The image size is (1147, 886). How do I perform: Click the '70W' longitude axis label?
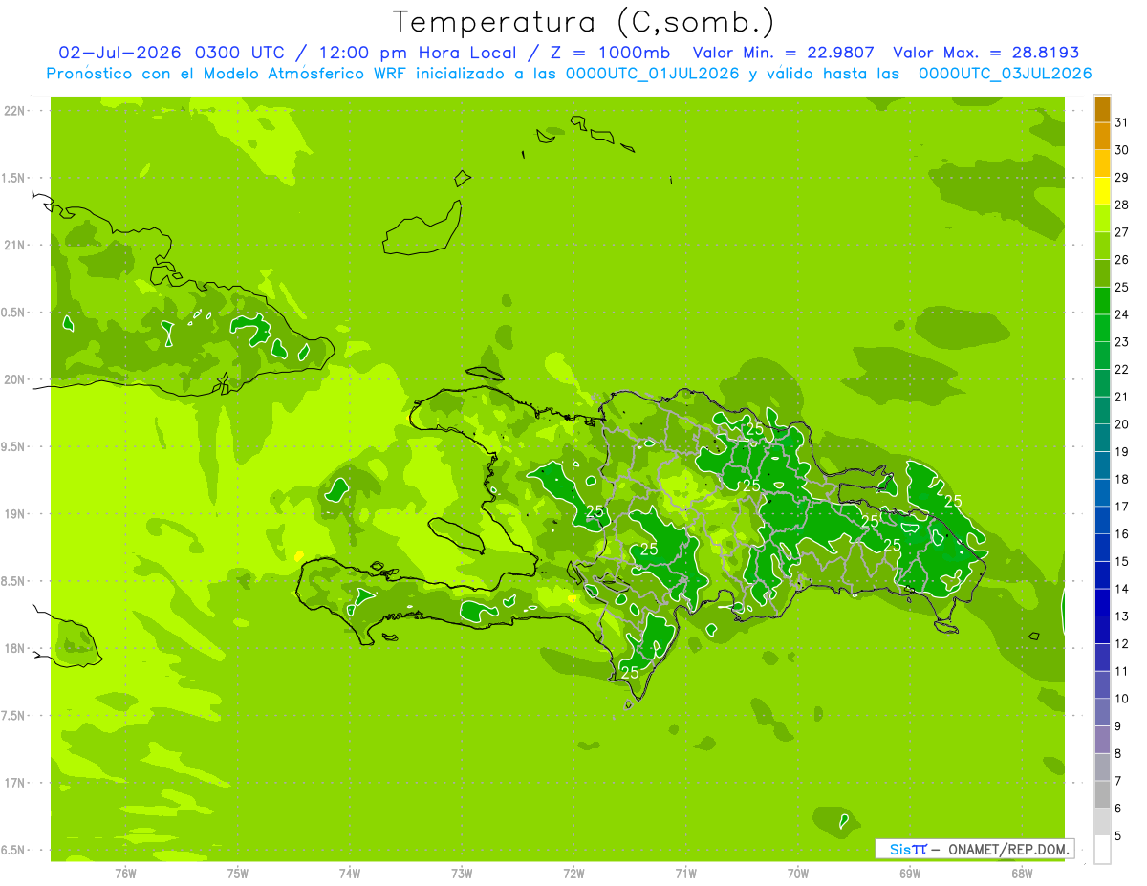click(x=797, y=873)
